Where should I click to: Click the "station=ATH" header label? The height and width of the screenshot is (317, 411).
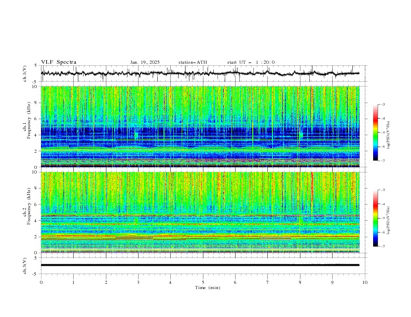tap(193, 62)
